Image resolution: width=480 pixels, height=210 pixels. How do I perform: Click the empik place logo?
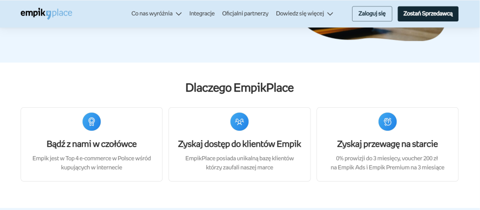pyautogui.click(x=46, y=13)
